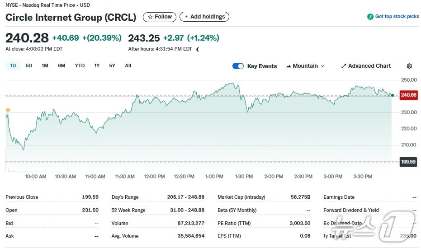Click the chart settings gear icon

(x=409, y=66)
